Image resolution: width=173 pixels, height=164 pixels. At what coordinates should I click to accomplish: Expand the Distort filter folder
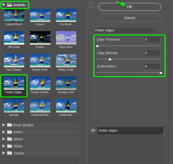4,132
